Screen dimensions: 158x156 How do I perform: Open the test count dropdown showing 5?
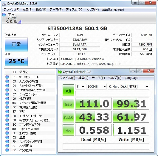click(80, 87)
